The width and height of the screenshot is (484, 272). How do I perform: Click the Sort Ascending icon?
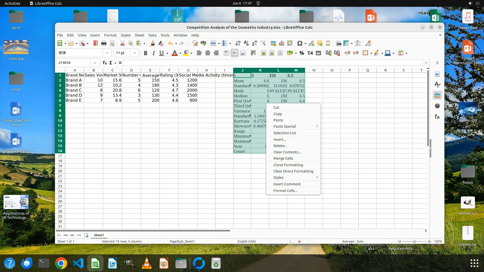[246, 43]
